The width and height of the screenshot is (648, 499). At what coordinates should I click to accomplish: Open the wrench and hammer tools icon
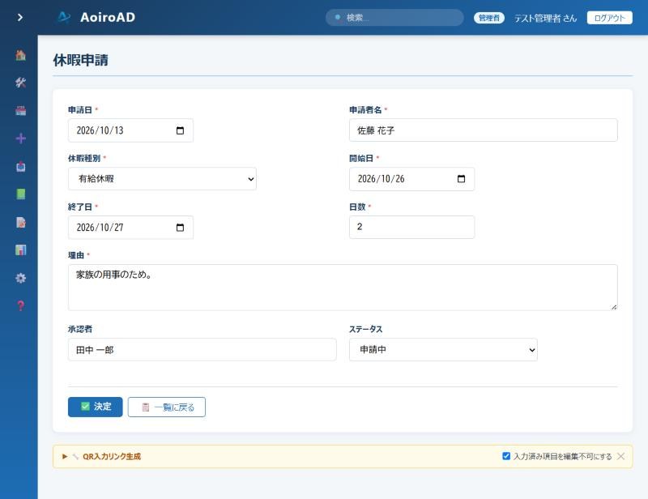(x=21, y=83)
